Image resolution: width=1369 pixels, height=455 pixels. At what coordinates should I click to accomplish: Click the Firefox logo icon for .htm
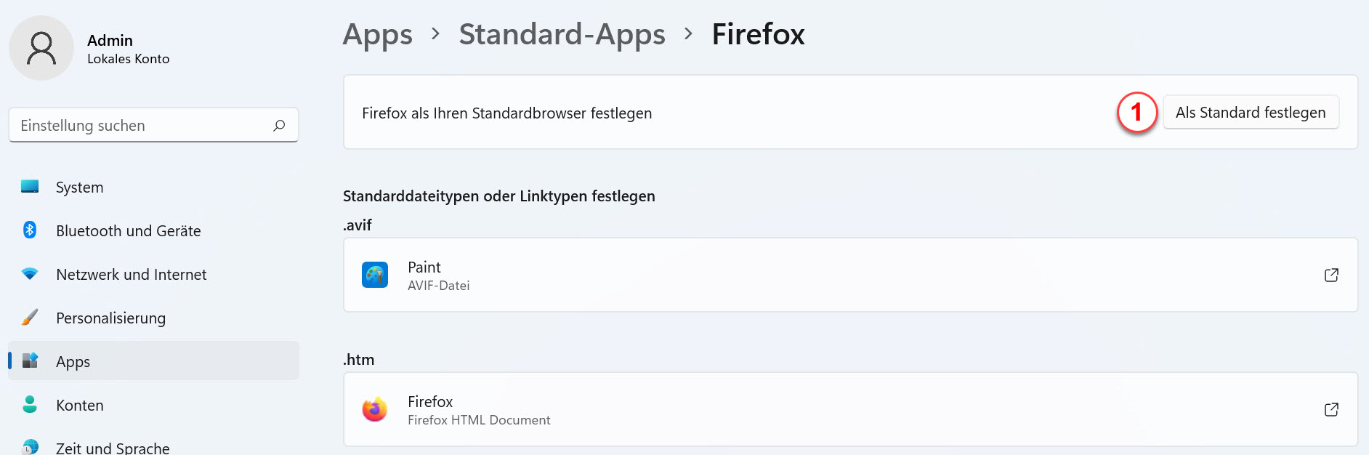(x=375, y=409)
